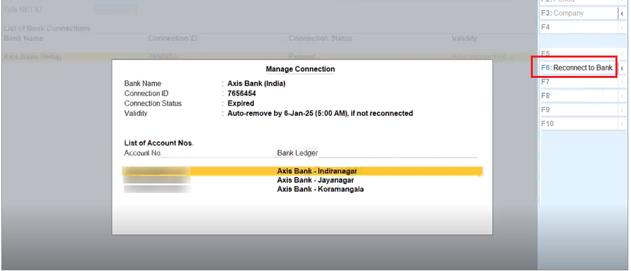The image size is (631, 271).
Task: Click Connection ID value 7656454
Action: (x=242, y=93)
